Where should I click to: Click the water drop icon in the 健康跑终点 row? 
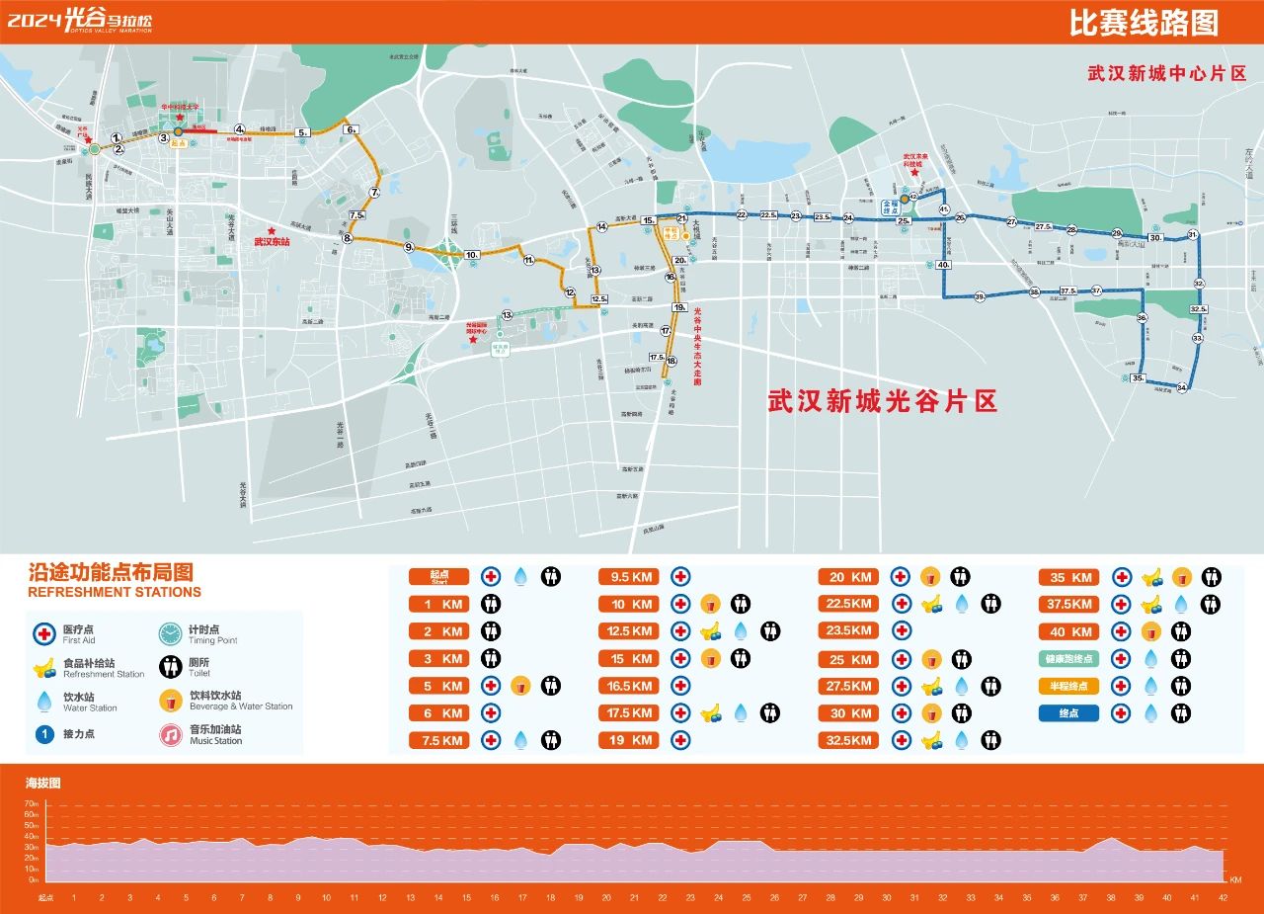[x=1151, y=658]
